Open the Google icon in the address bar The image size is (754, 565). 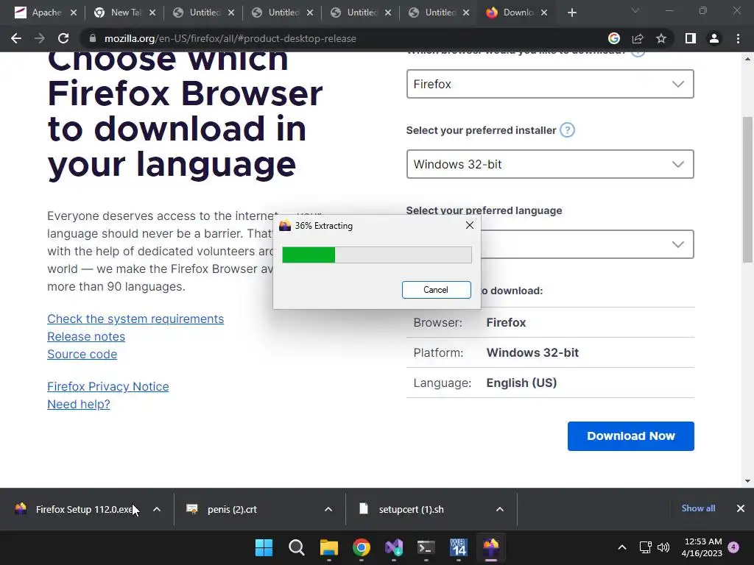[x=613, y=38]
